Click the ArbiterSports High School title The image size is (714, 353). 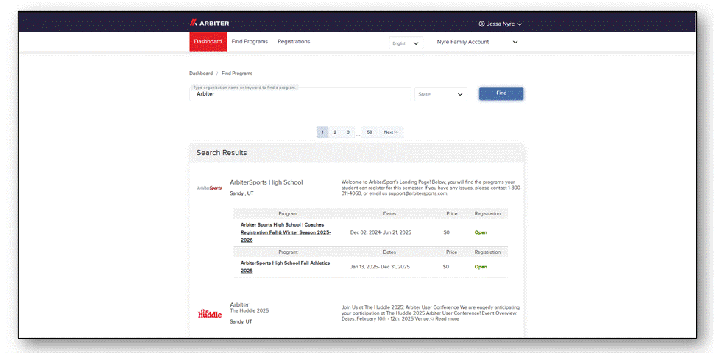(x=266, y=182)
